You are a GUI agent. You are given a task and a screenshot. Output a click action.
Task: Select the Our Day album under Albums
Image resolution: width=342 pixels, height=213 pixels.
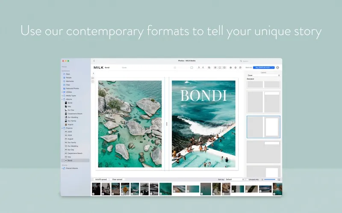point(71,110)
